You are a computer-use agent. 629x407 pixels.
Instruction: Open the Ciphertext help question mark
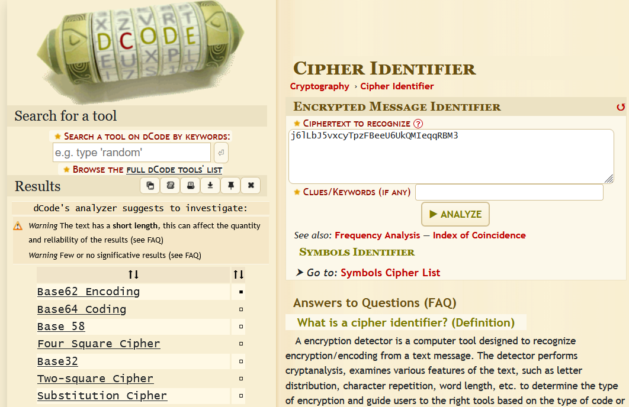(418, 124)
